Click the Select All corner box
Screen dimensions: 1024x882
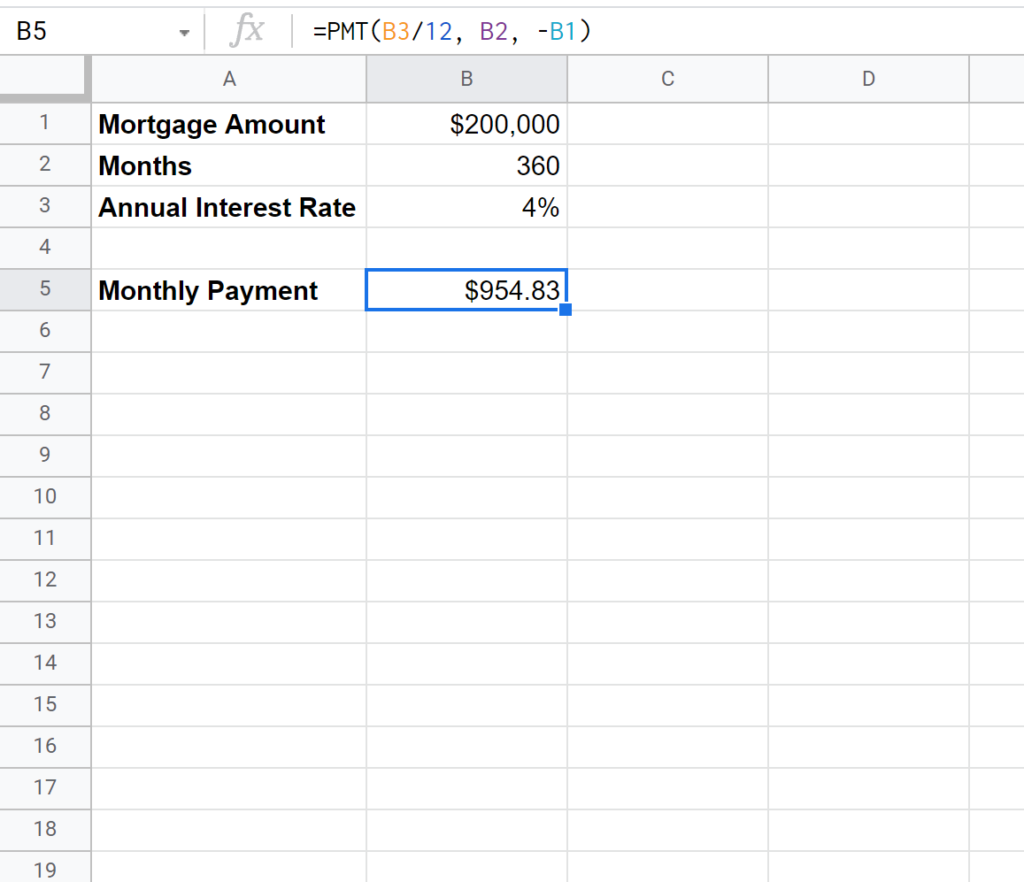pyautogui.click(x=45, y=79)
